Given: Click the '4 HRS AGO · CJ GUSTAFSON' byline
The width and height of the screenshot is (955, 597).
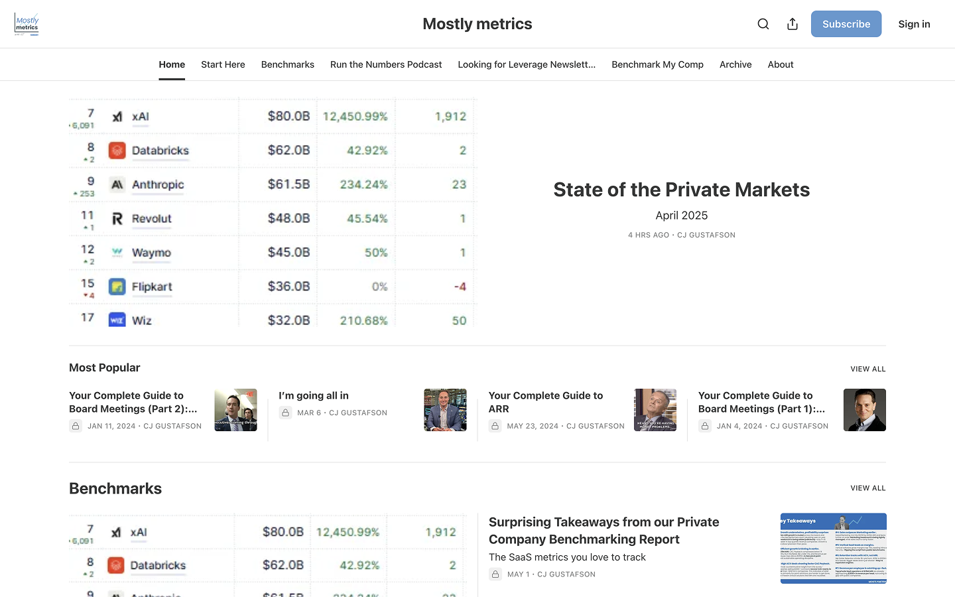Looking at the screenshot, I should point(682,235).
